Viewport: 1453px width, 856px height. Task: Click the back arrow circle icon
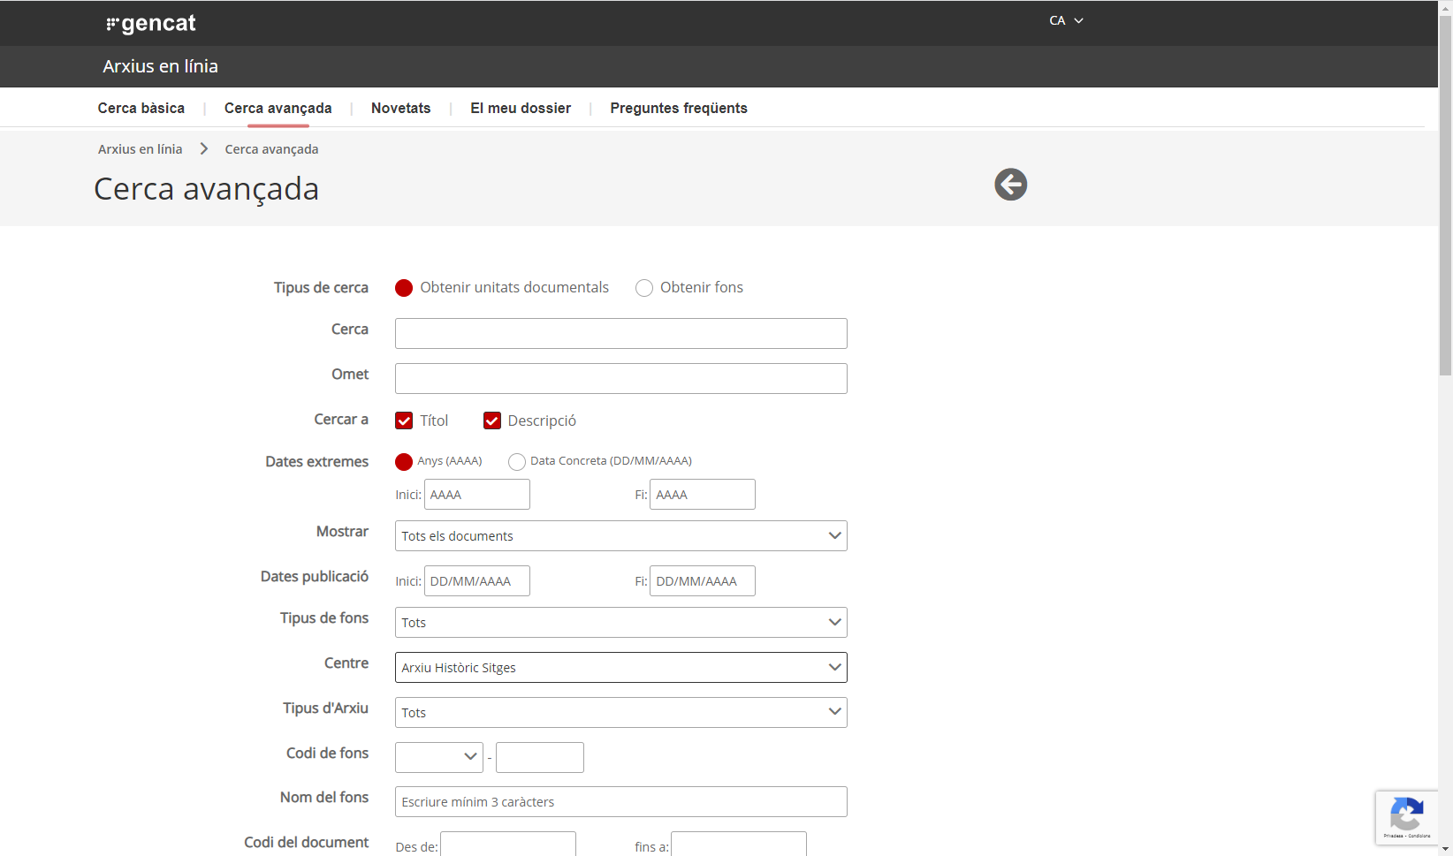[1010, 185]
